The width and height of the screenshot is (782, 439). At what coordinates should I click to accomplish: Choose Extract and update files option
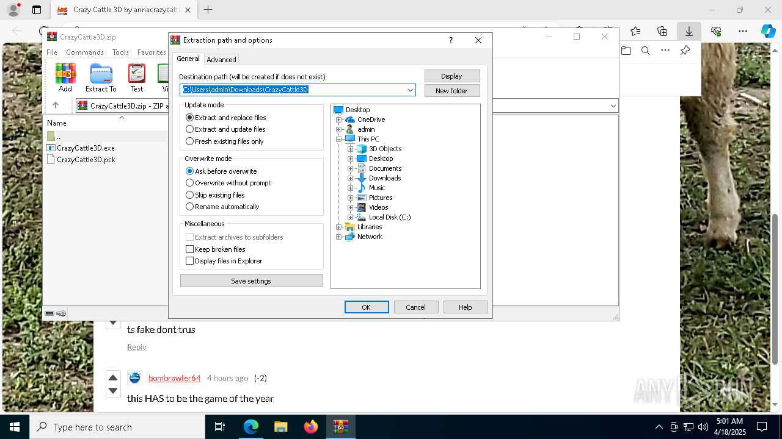click(x=225, y=129)
